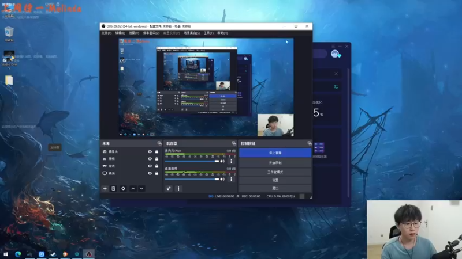Toggle eye icon of source directly under 摄像头

click(150, 159)
